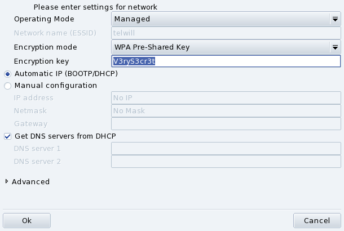Image resolution: width=344 pixels, height=231 pixels.
Task: Click the Network name (ESSID) field
Action: [226, 33]
